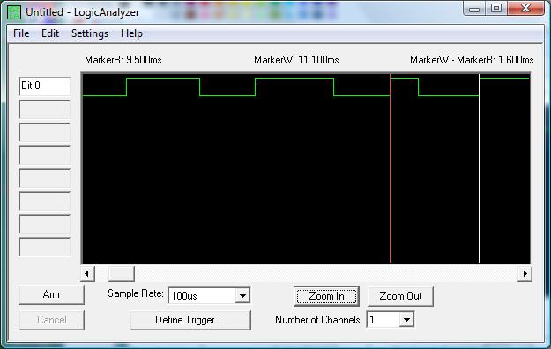Select the 100us sample rate combo box

click(x=209, y=296)
